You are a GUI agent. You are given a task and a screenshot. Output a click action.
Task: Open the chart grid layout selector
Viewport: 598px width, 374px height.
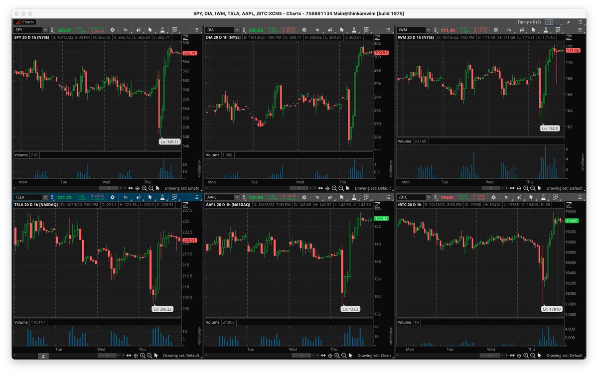[550, 22]
